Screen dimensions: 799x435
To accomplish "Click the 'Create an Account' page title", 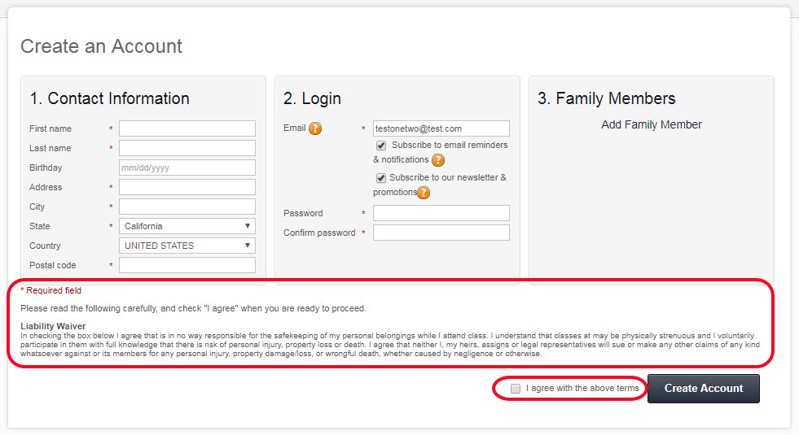I will point(102,46).
